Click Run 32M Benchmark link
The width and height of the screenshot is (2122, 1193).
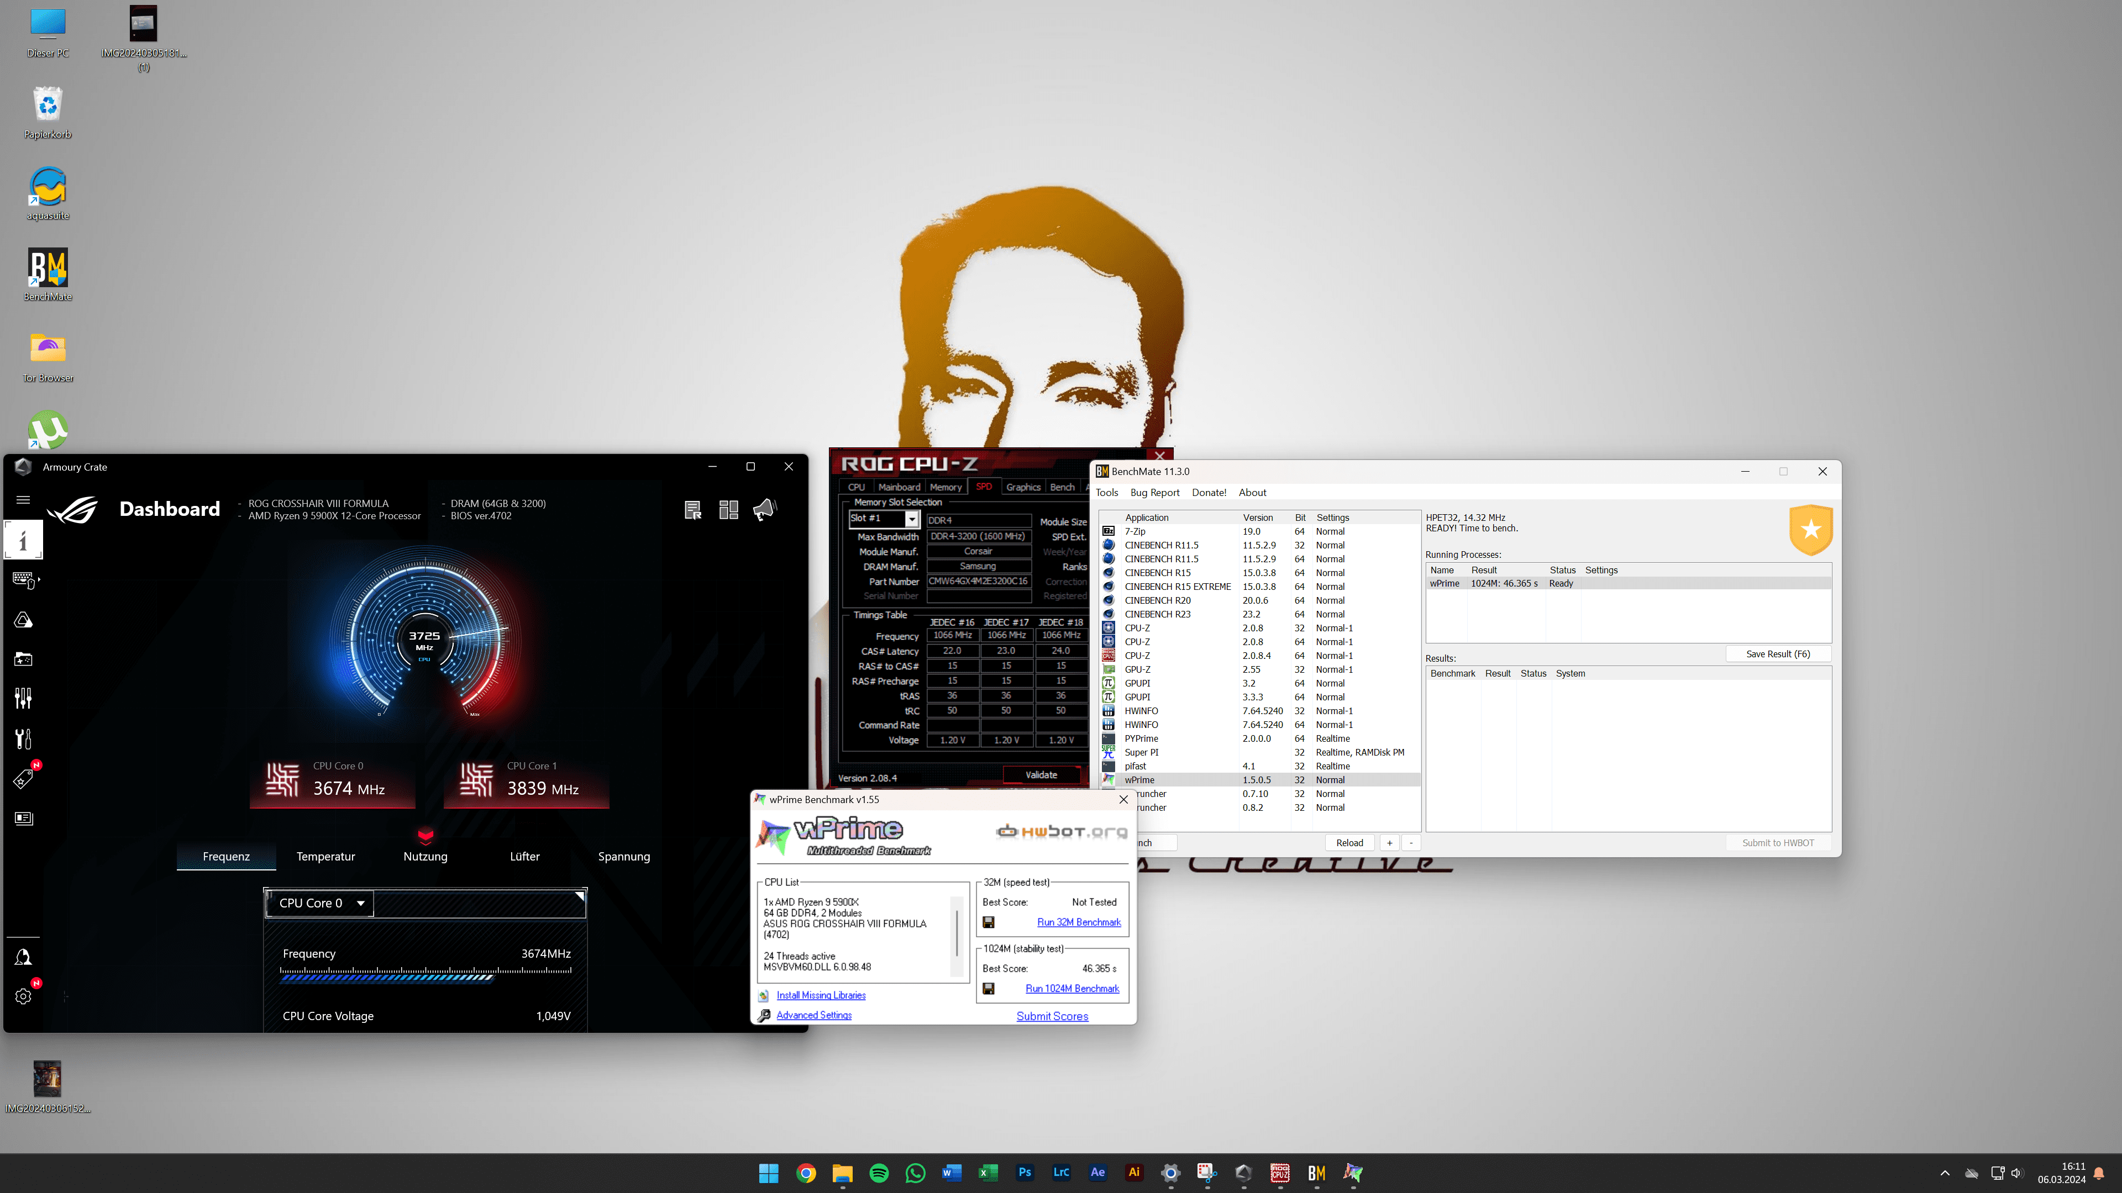[x=1078, y=922]
